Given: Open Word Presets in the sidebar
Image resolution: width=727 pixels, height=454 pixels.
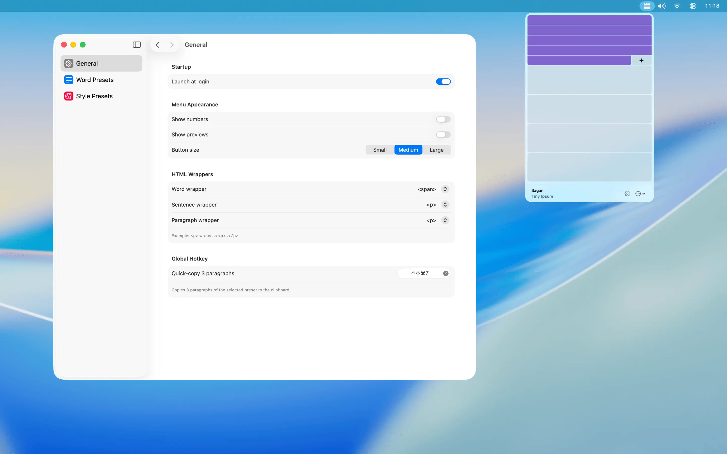Looking at the screenshot, I should (x=101, y=80).
